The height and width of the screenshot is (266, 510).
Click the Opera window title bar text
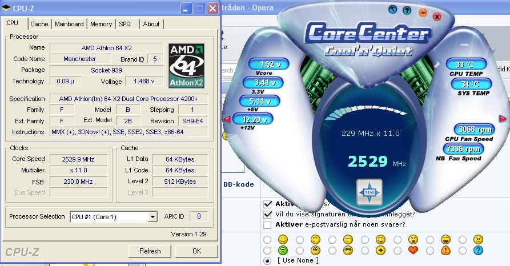point(248,7)
